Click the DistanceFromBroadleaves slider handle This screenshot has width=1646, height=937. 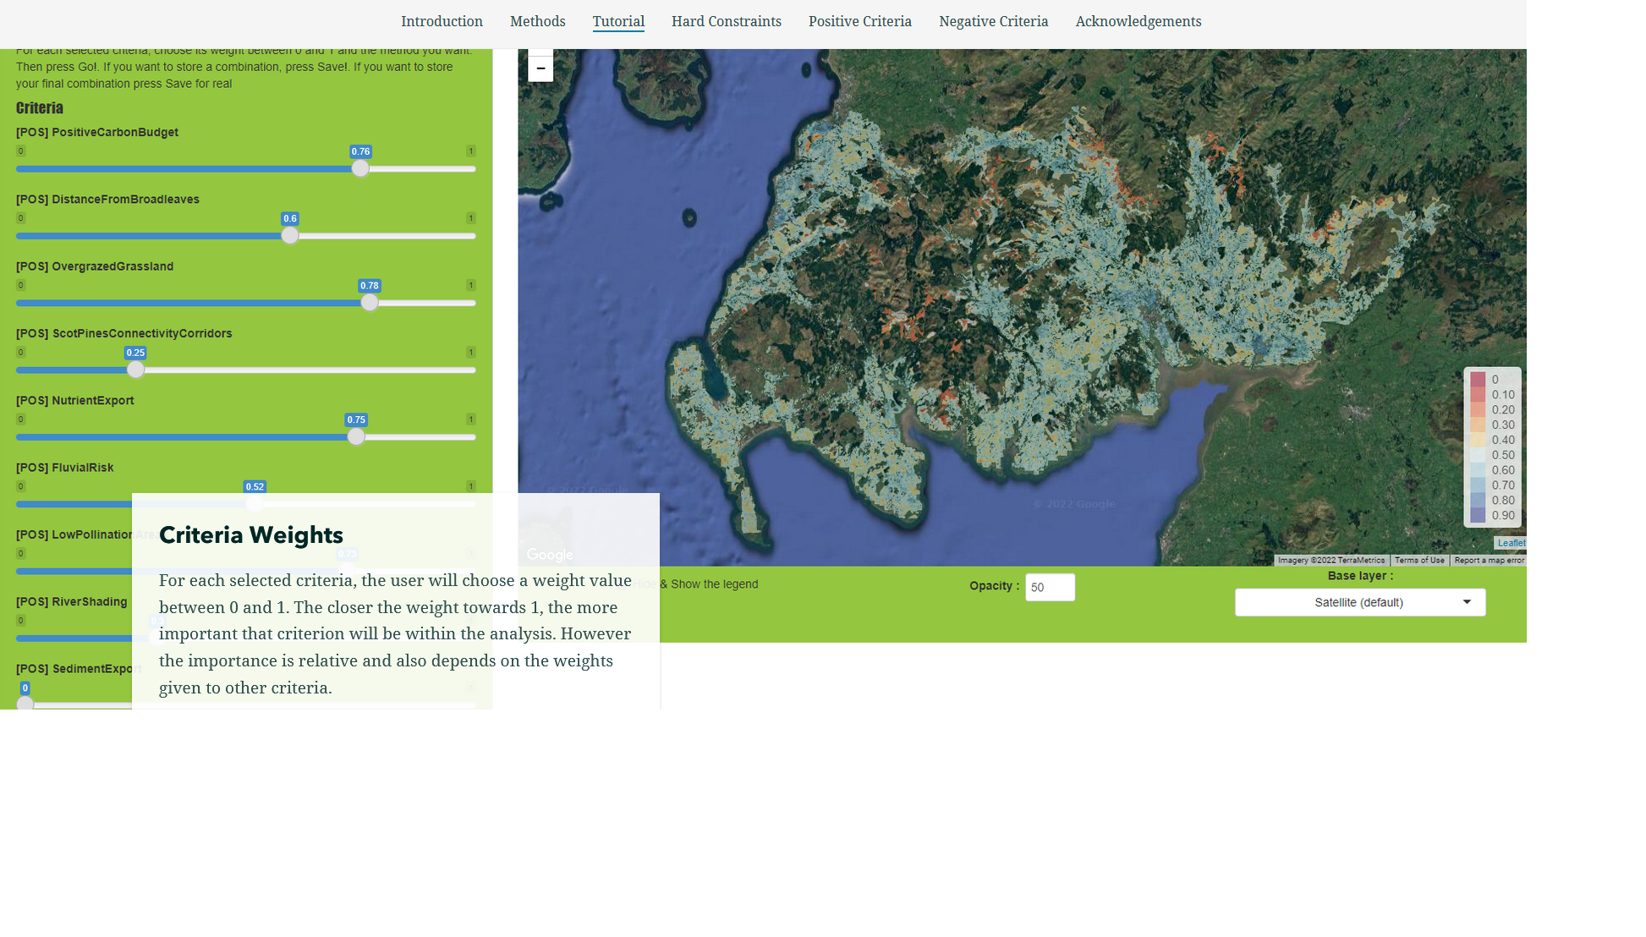click(290, 236)
